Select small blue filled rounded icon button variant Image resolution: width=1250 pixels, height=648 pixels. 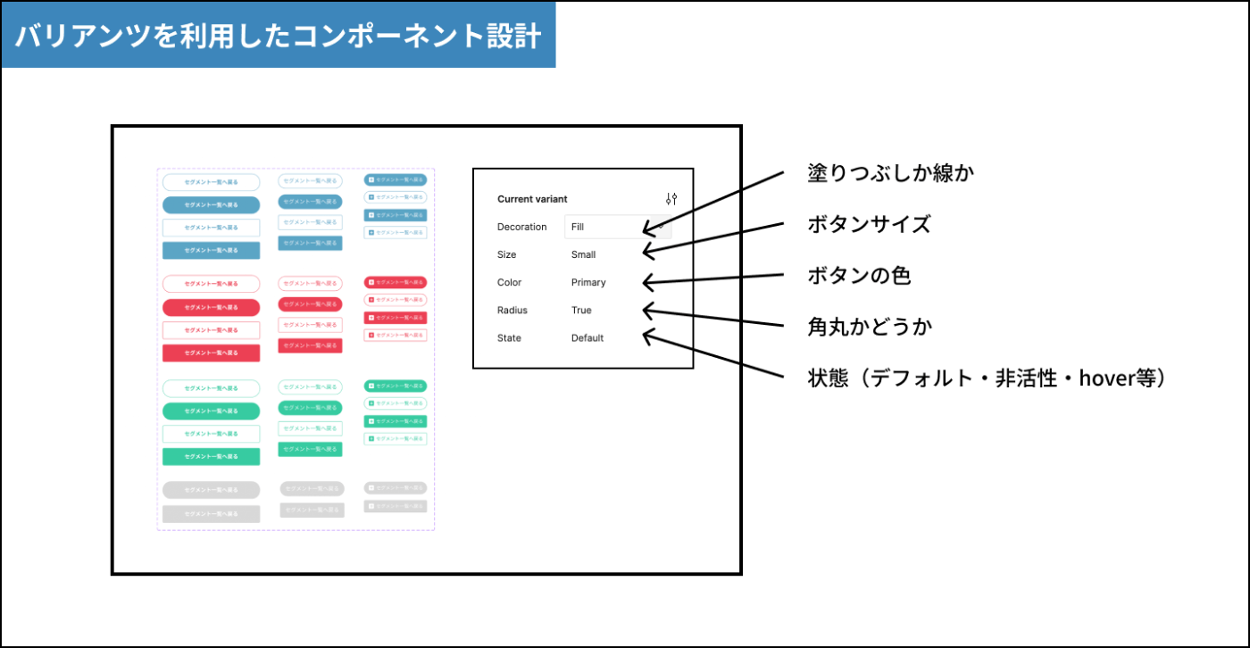[x=396, y=179]
